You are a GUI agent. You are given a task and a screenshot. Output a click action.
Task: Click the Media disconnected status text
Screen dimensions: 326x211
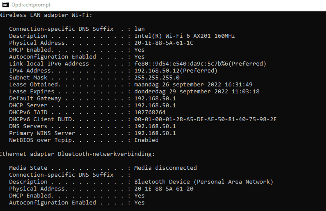point(165,168)
